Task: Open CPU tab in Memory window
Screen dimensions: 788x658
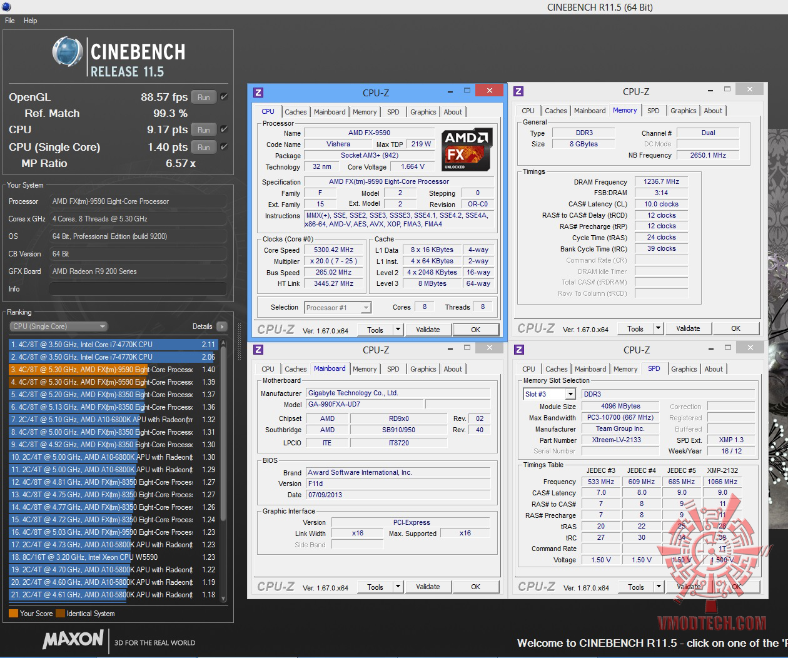Action: tap(528, 111)
